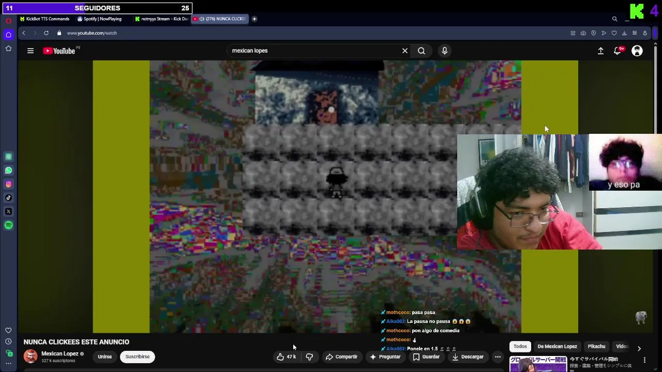
Task: Select the Pikachu filter chip
Action: (596, 347)
